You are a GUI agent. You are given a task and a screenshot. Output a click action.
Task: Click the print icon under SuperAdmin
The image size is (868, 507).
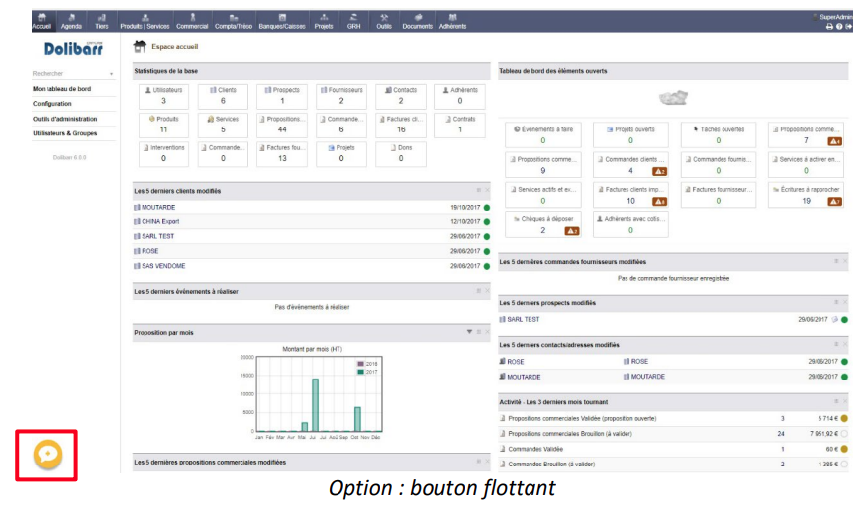pos(829,26)
